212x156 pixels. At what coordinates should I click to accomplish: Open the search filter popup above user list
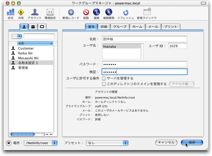[x=17, y=36]
